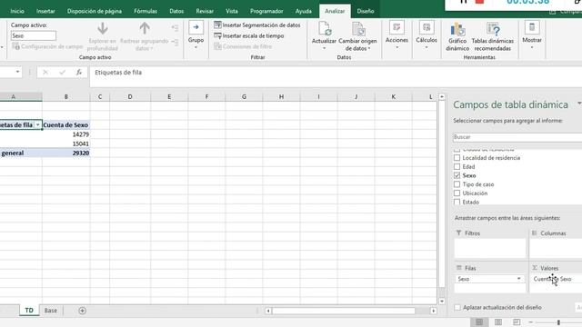Image resolution: width=582 pixels, height=327 pixels.
Task: Check the Localidad de residencia field
Action: (x=457, y=158)
